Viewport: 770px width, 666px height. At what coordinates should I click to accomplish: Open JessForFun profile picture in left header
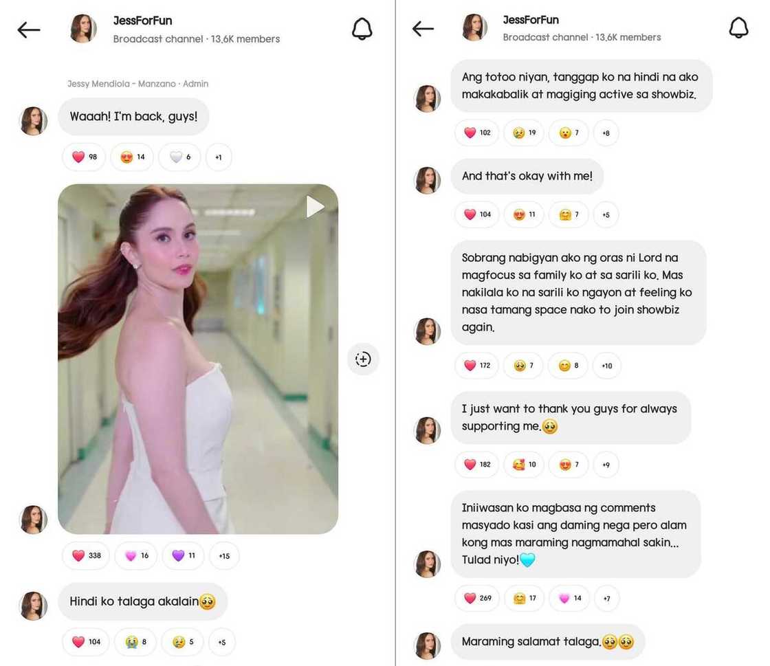(x=83, y=29)
